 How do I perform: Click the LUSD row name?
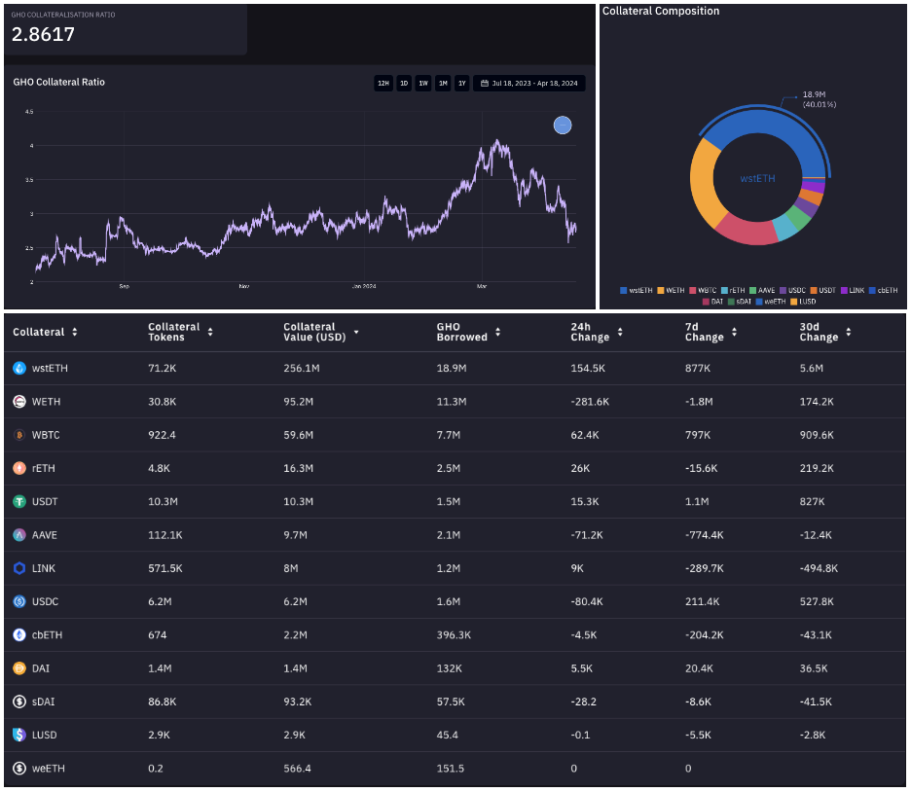44,736
